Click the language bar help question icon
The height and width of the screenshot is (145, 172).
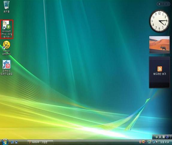click(167, 137)
